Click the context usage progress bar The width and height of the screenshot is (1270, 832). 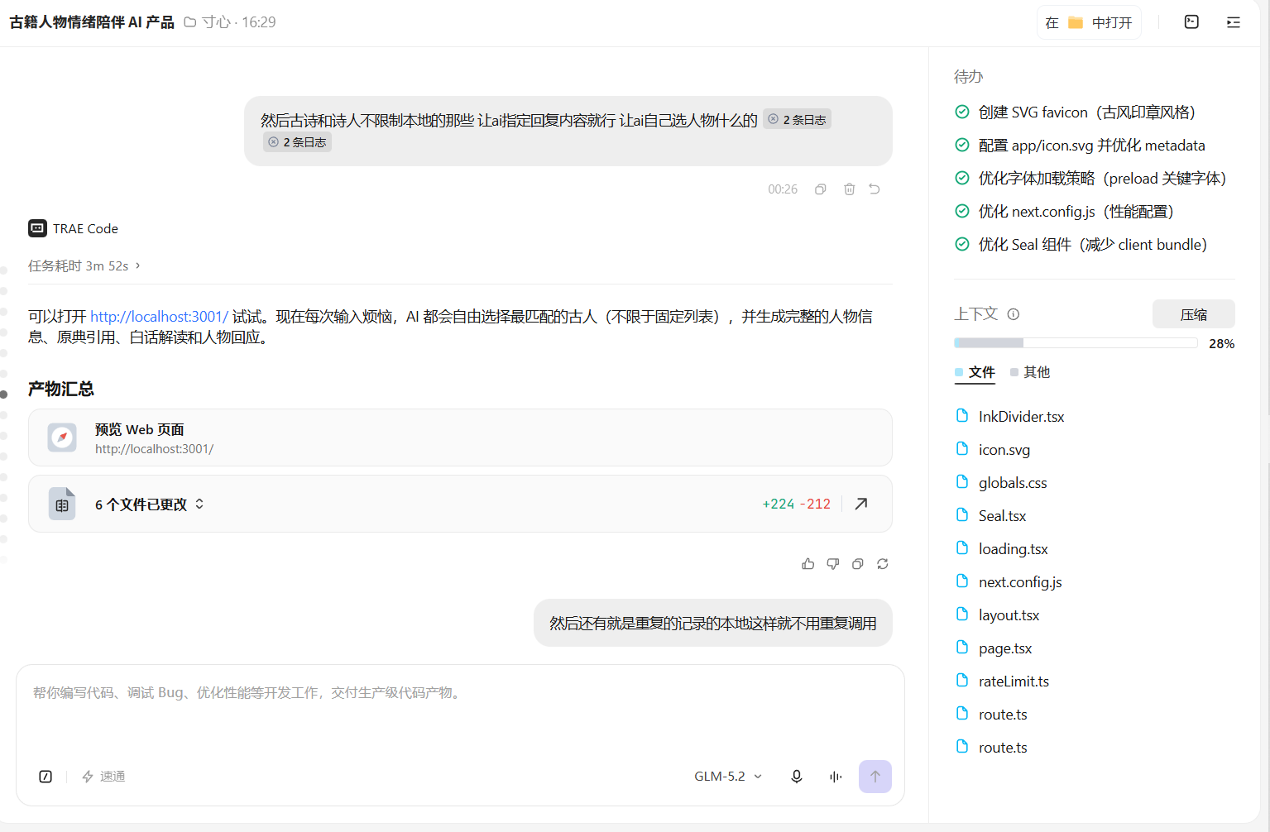coord(1076,343)
